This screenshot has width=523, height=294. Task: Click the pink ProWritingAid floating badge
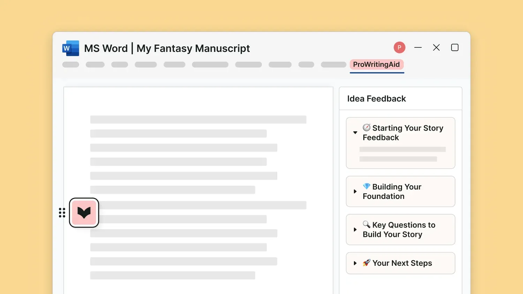pos(84,212)
